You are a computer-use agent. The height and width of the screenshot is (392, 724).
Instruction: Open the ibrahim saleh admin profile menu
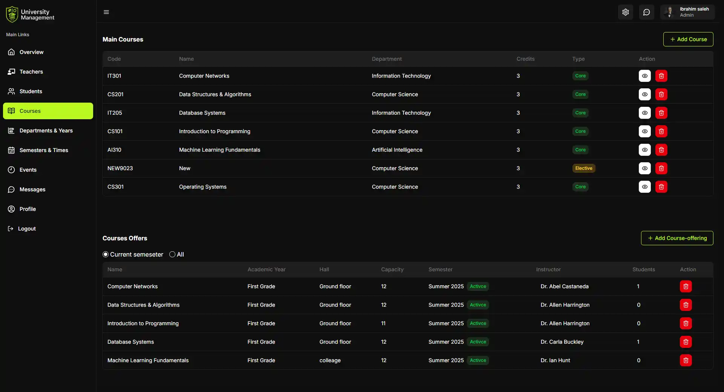point(687,12)
